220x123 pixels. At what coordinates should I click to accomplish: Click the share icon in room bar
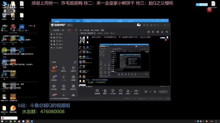[167, 32]
